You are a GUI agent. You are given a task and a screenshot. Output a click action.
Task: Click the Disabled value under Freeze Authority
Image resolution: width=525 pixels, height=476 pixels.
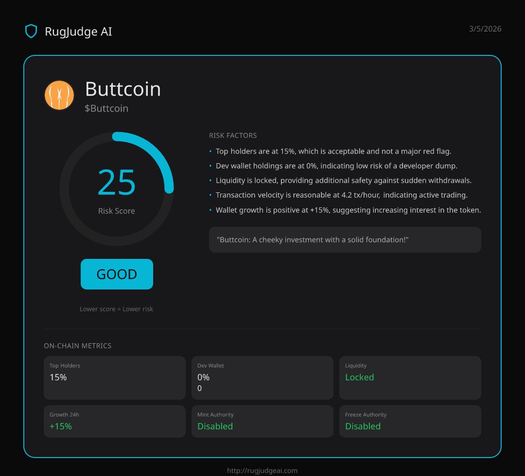(363, 426)
